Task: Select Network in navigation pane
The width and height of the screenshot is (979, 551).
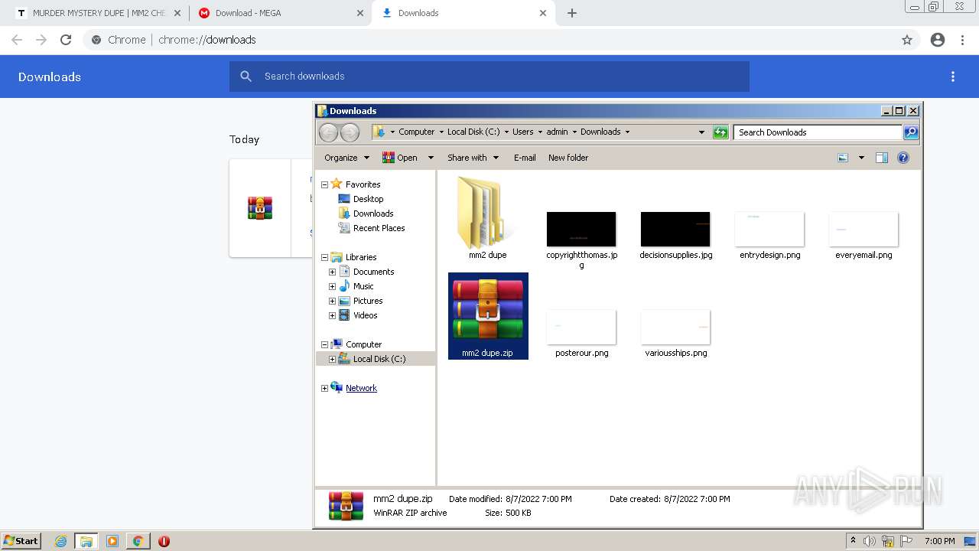Action: [x=361, y=388]
